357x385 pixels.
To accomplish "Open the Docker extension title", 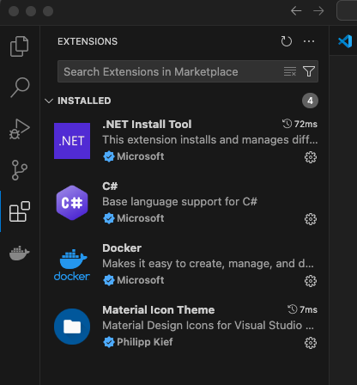I will (x=122, y=248).
